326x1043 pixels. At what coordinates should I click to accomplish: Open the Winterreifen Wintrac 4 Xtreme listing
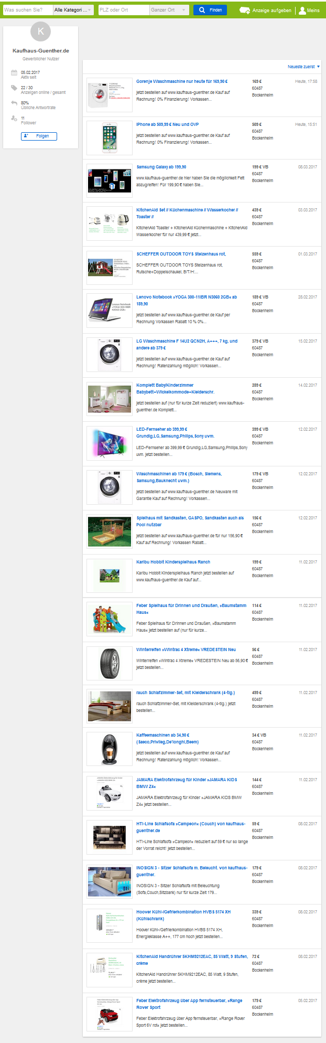186,650
